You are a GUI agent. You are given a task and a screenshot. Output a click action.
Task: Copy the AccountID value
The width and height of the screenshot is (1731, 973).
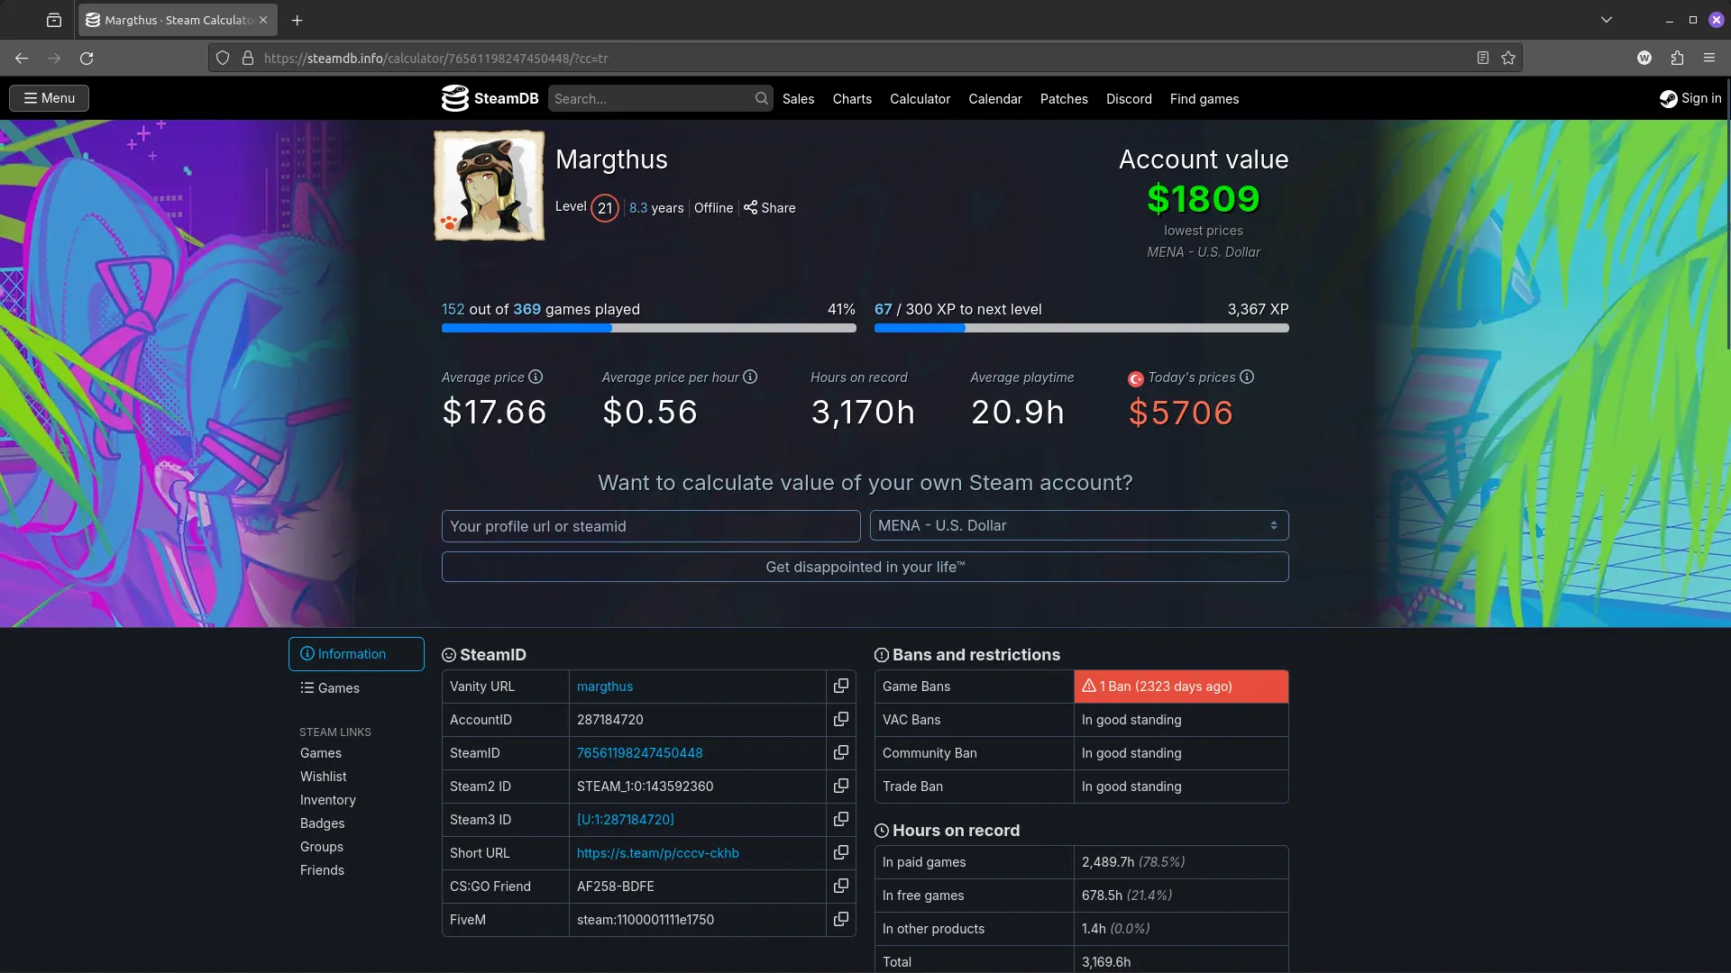point(840,719)
